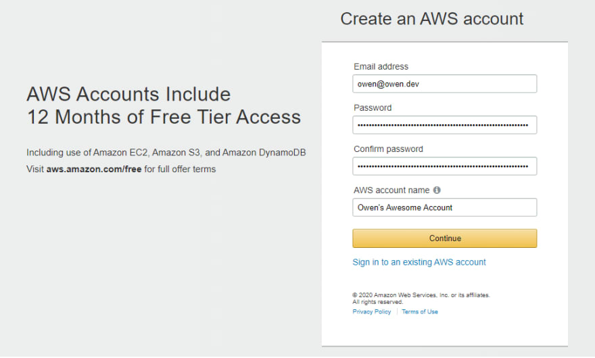Select the Confirm password input box

[444, 166]
